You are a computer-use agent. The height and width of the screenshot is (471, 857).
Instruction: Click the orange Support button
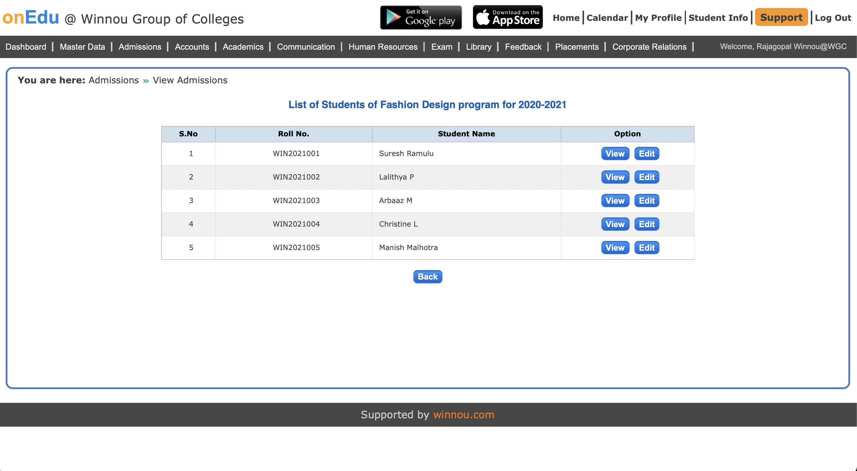[x=781, y=17]
